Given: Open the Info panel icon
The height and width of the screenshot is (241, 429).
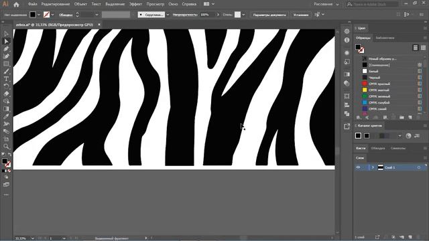Looking at the screenshot, I should (347, 40).
